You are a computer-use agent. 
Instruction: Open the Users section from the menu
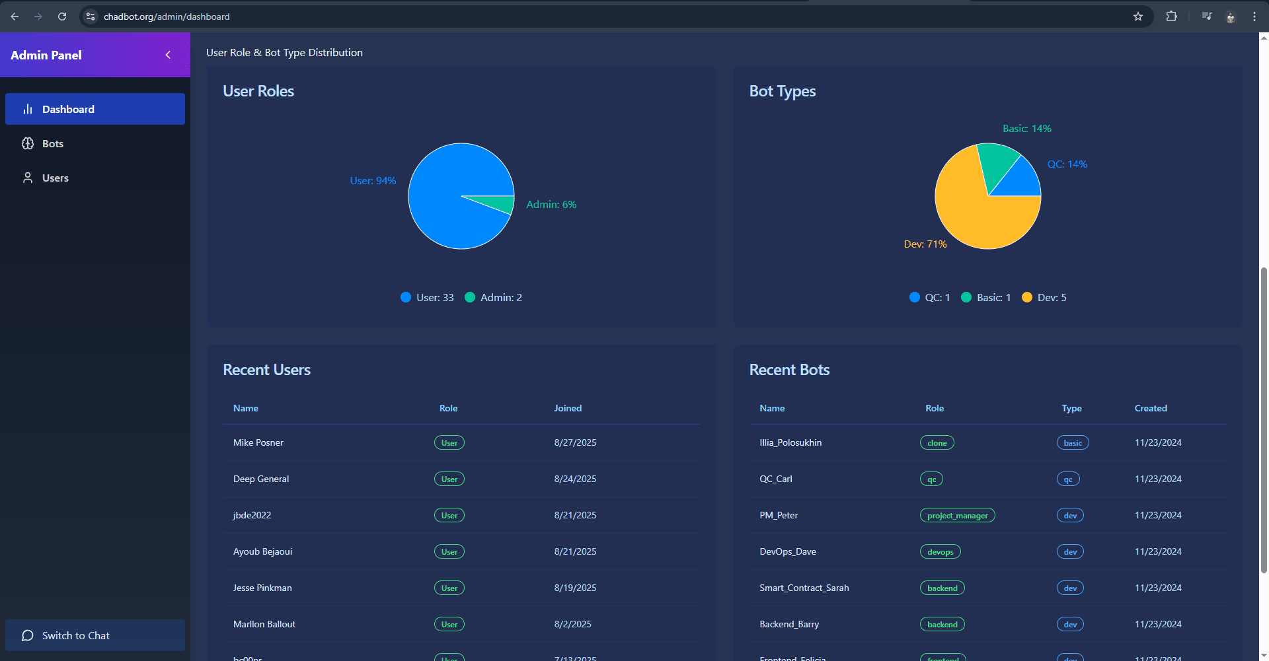56,178
